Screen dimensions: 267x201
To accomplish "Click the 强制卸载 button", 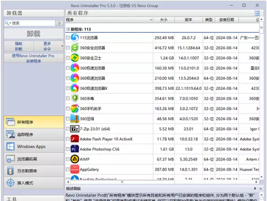I will (x=19, y=46).
